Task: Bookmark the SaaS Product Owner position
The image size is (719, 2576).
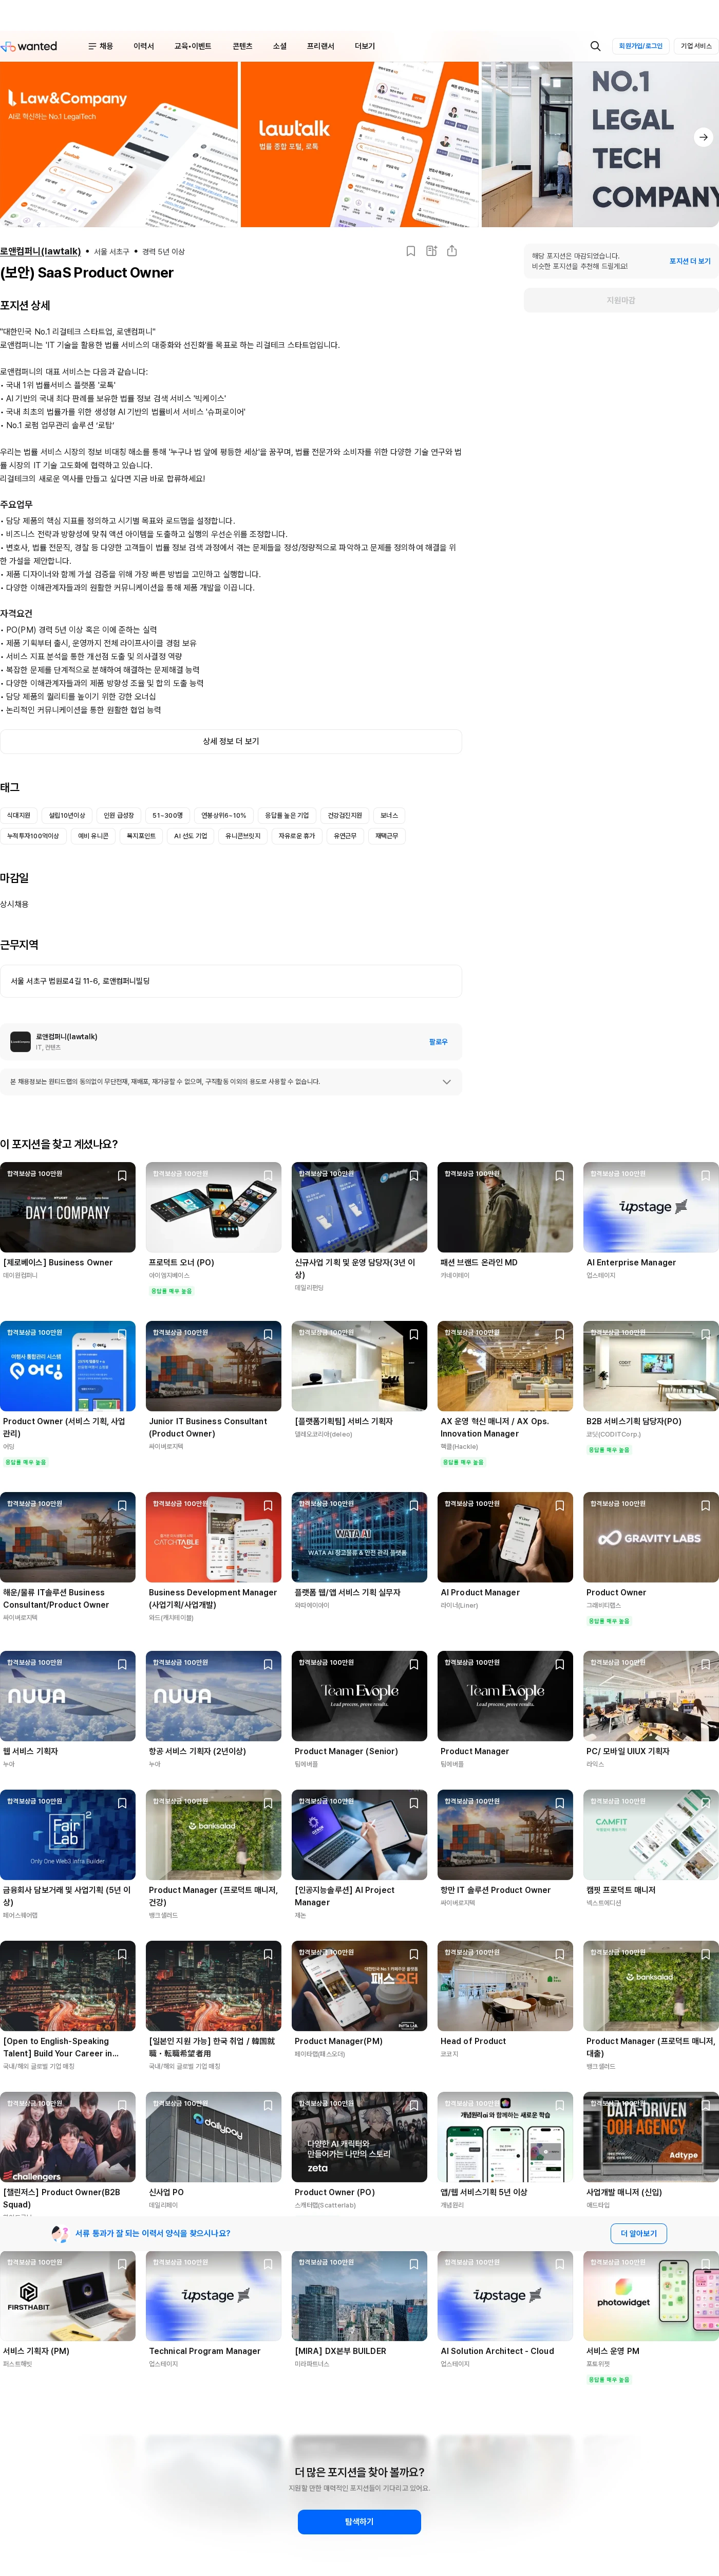Action: coord(410,251)
